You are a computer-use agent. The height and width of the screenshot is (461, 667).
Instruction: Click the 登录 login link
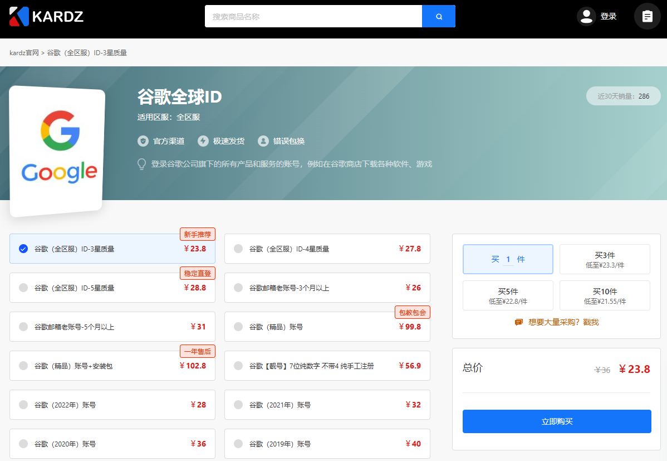tap(609, 16)
